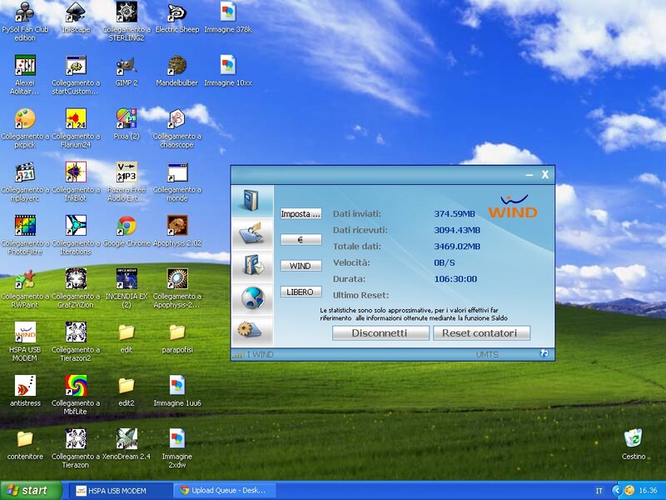Switch to Upload Queue Chrome taskbar item

(x=225, y=491)
